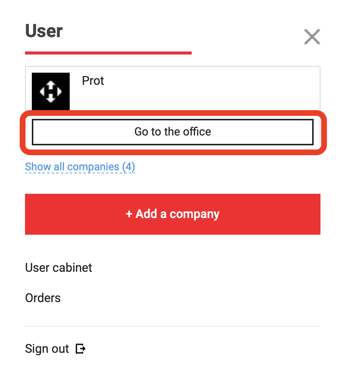The image size is (347, 377).
Task: Click the plus sign on Add a company
Action: (129, 214)
